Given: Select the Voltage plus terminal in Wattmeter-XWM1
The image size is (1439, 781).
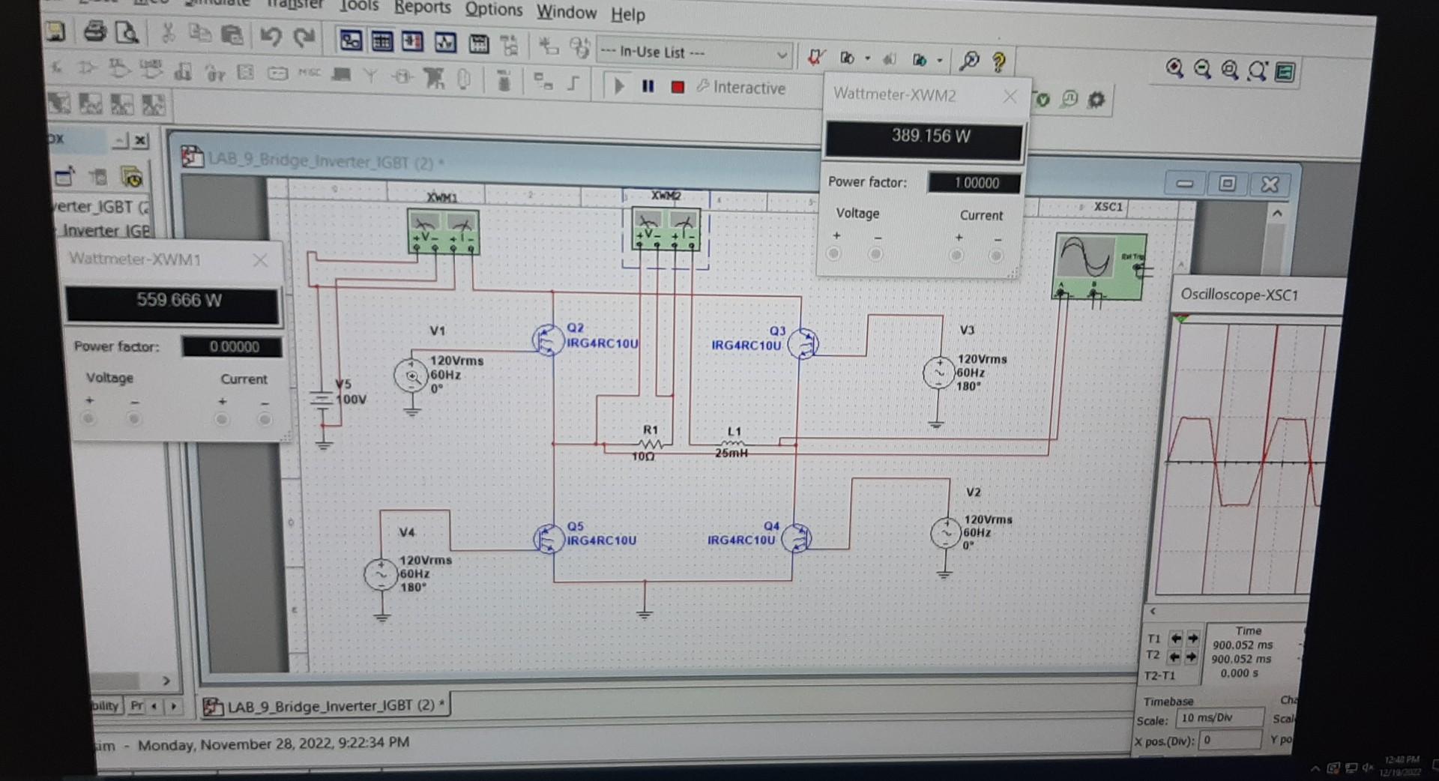Looking at the screenshot, I should click(89, 419).
